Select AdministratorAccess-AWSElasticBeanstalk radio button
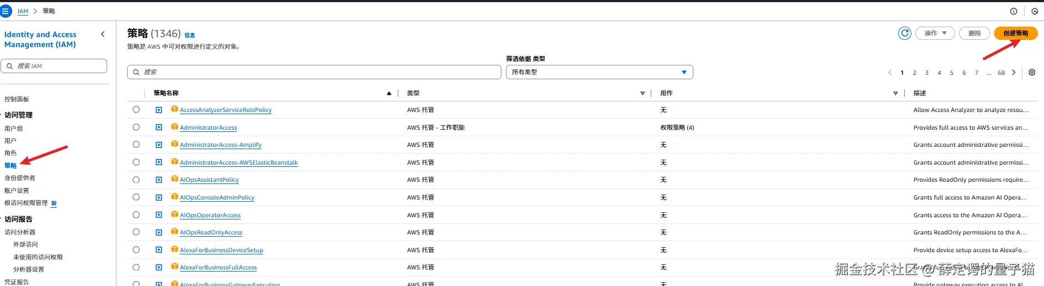 tap(136, 162)
